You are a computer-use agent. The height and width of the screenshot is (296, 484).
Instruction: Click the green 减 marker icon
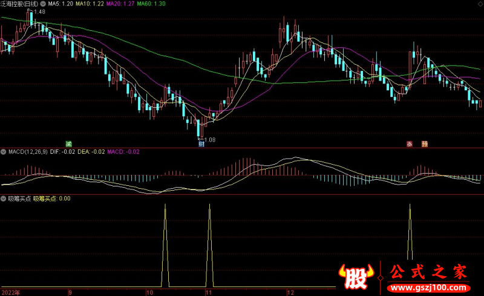click(x=68, y=143)
